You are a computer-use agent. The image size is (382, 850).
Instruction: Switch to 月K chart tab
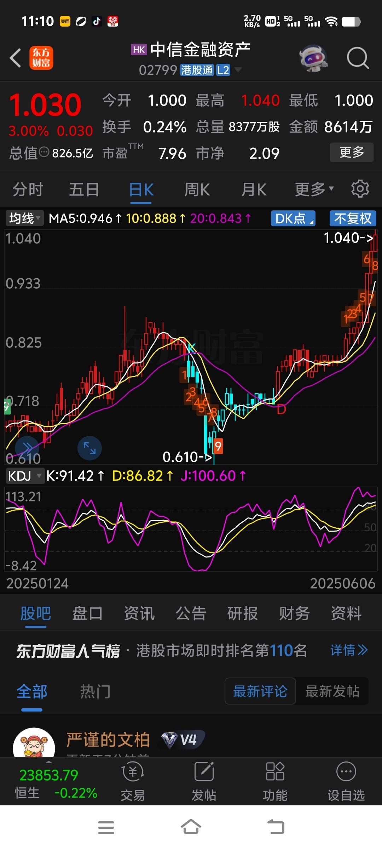[254, 190]
